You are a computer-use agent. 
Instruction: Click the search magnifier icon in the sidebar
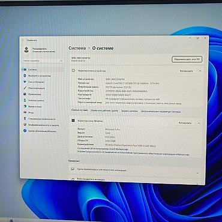click(x=61, y=61)
